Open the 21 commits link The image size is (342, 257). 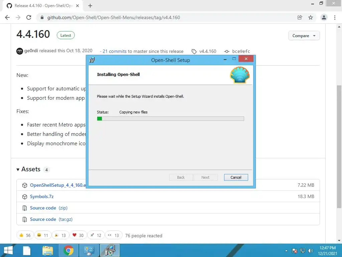(115, 51)
